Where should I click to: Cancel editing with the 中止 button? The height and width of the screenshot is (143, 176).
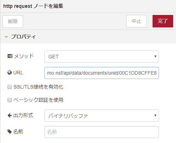pyautogui.click(x=137, y=21)
